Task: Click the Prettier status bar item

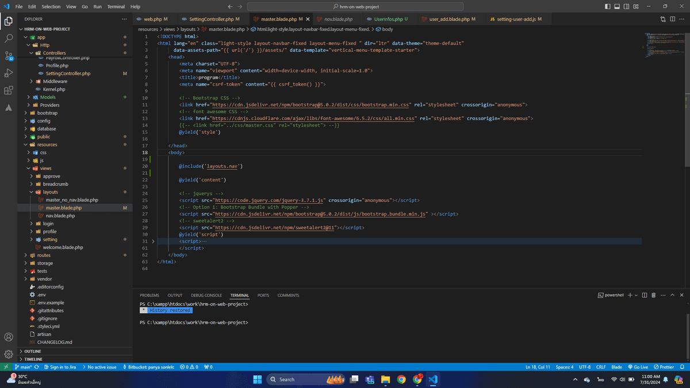Action: [x=664, y=367]
